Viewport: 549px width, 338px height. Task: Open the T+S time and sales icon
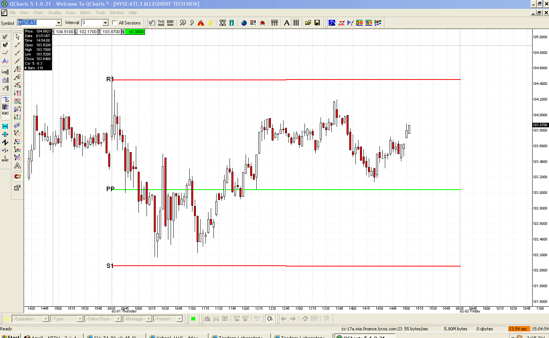161,23
